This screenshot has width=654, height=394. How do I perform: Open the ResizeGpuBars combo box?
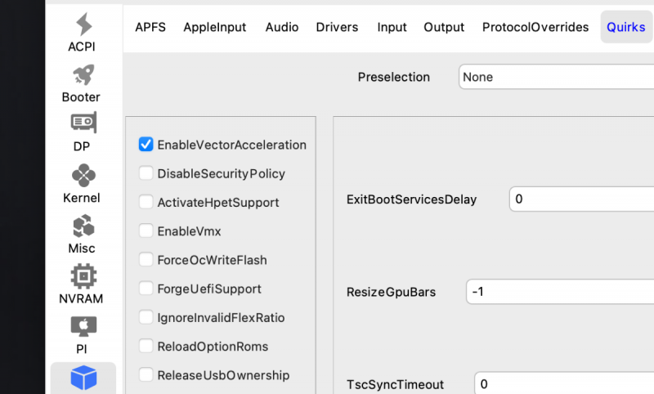[x=560, y=292]
